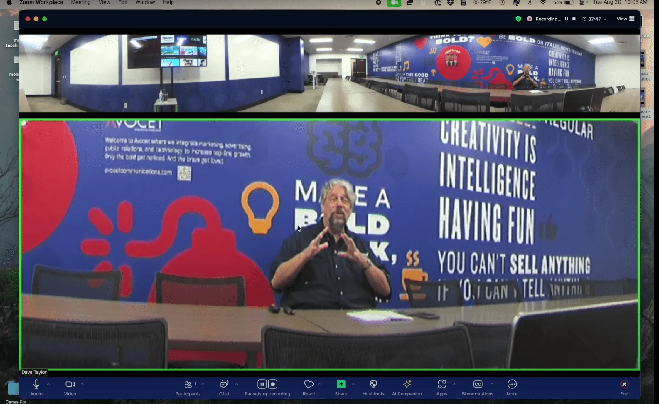Click the battery 64% indicator
Screen dimensions: 659x404
point(563,2)
